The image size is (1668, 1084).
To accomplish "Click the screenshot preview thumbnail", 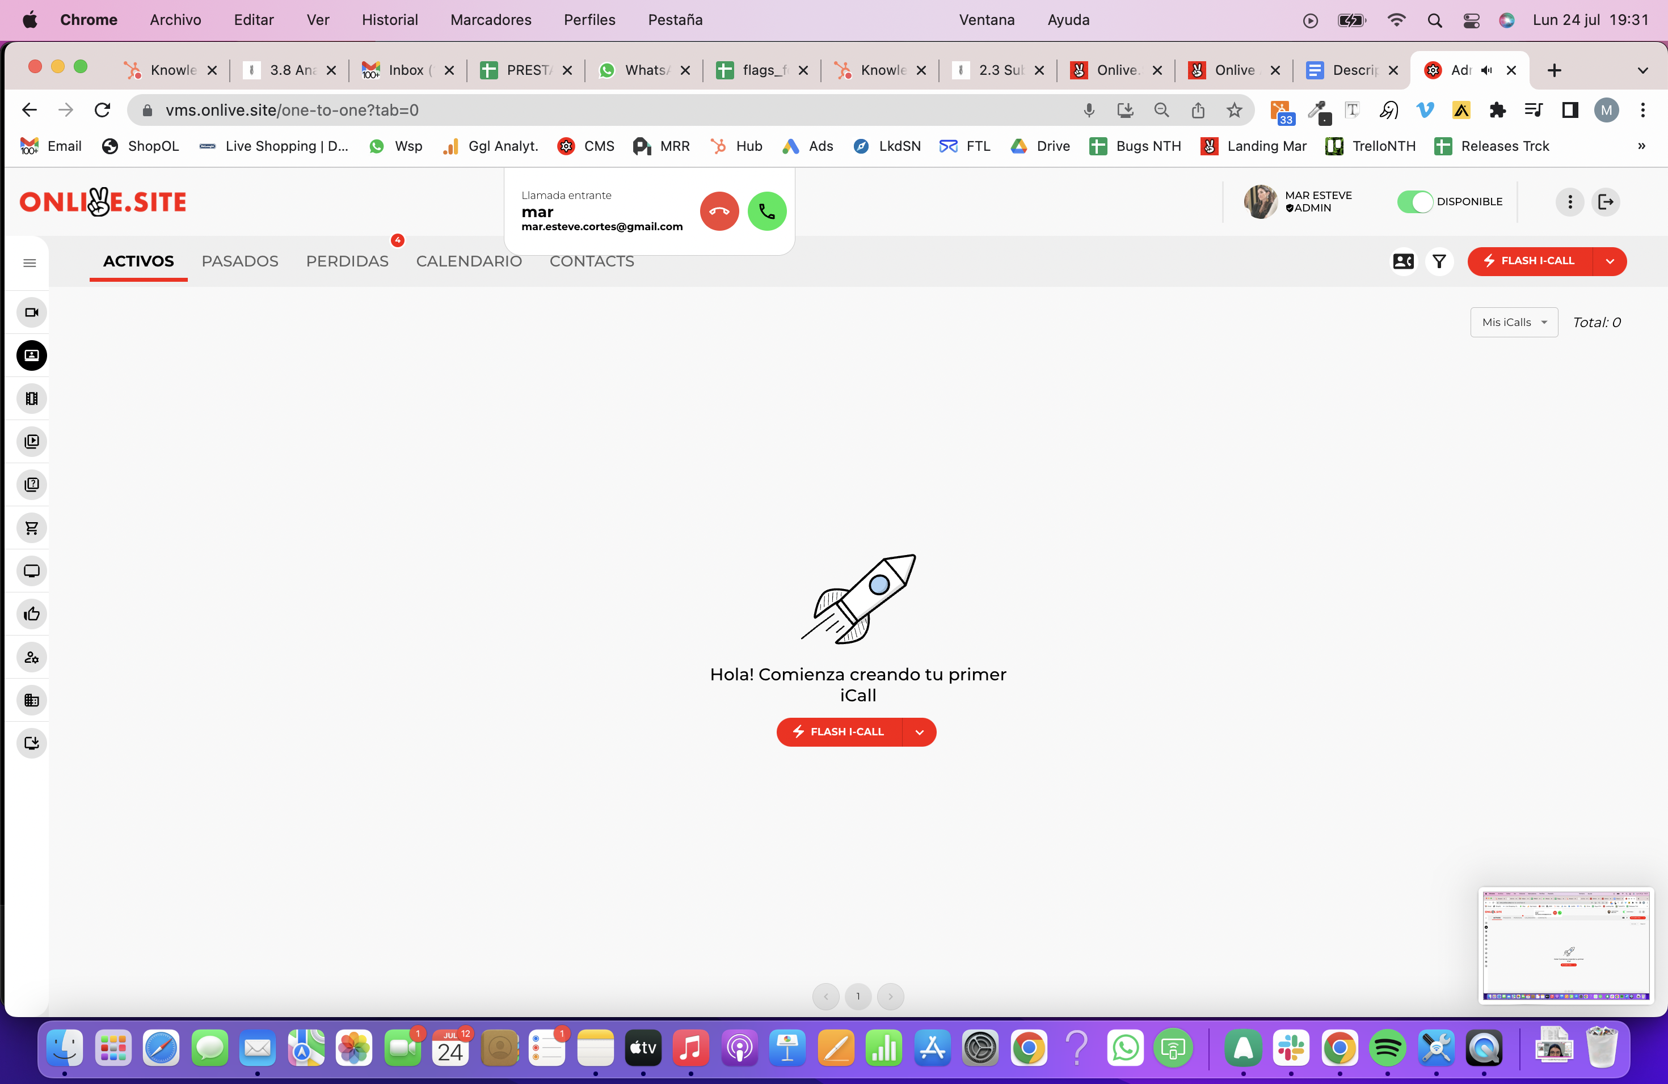I will click(x=1566, y=945).
